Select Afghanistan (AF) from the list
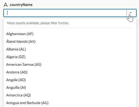139x107 pixels. [x=70, y=34]
